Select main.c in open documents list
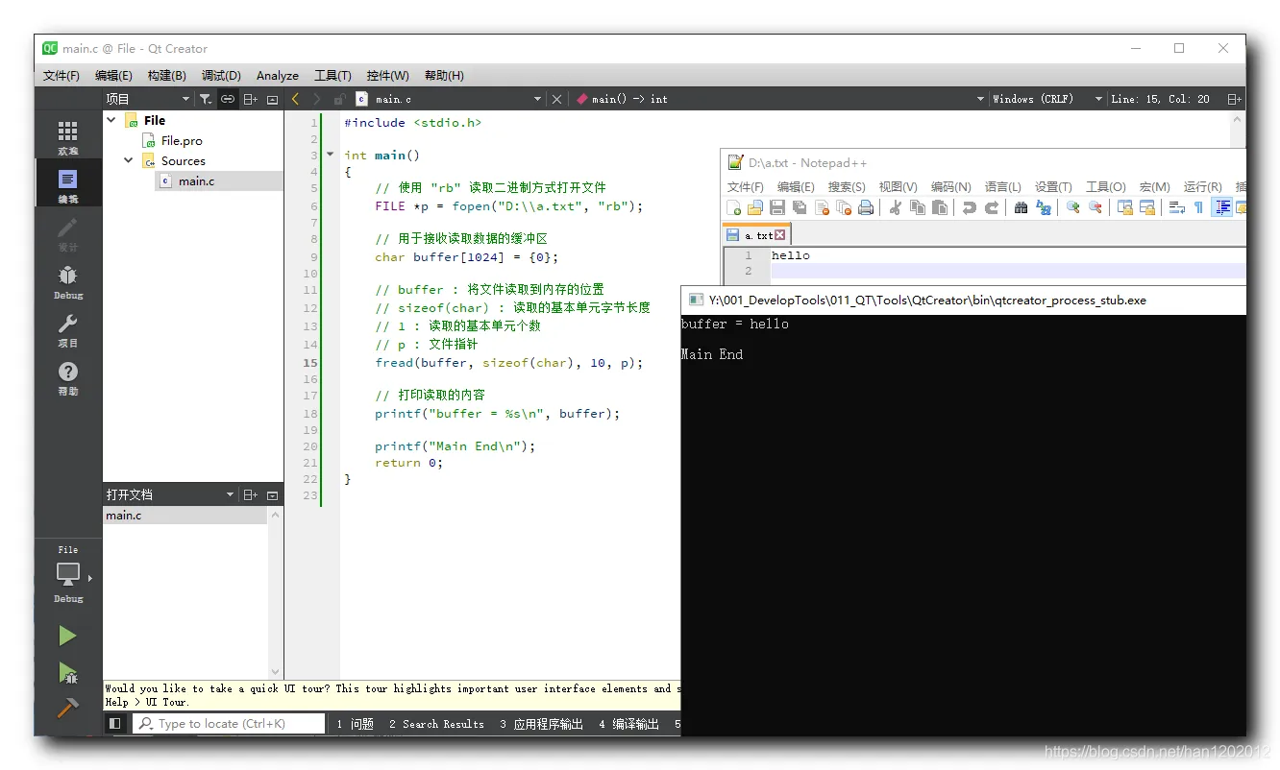1280x770 pixels. pos(185,516)
